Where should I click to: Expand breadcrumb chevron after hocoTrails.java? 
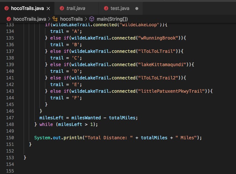tap(49, 19)
